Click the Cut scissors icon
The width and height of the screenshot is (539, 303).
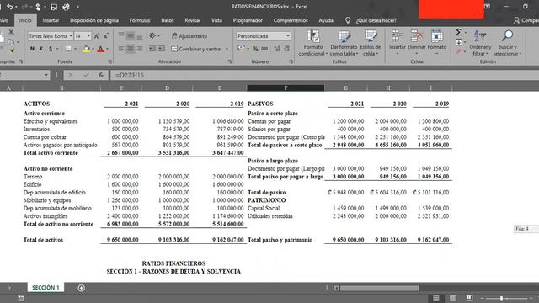[11, 32]
